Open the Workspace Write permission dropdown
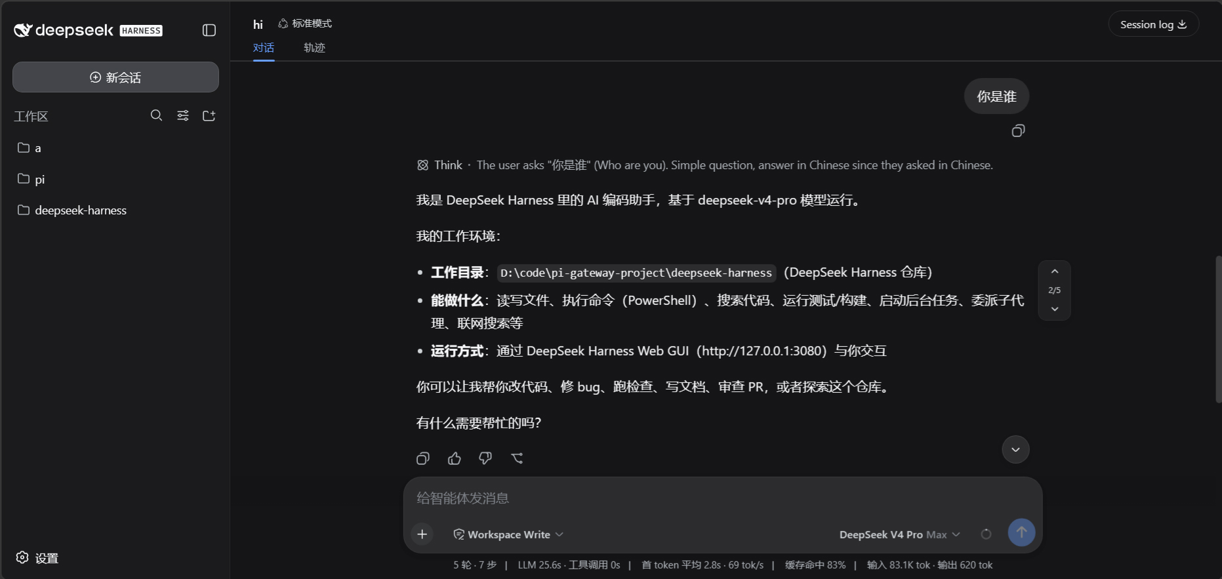The height and width of the screenshot is (579, 1222). point(508,534)
